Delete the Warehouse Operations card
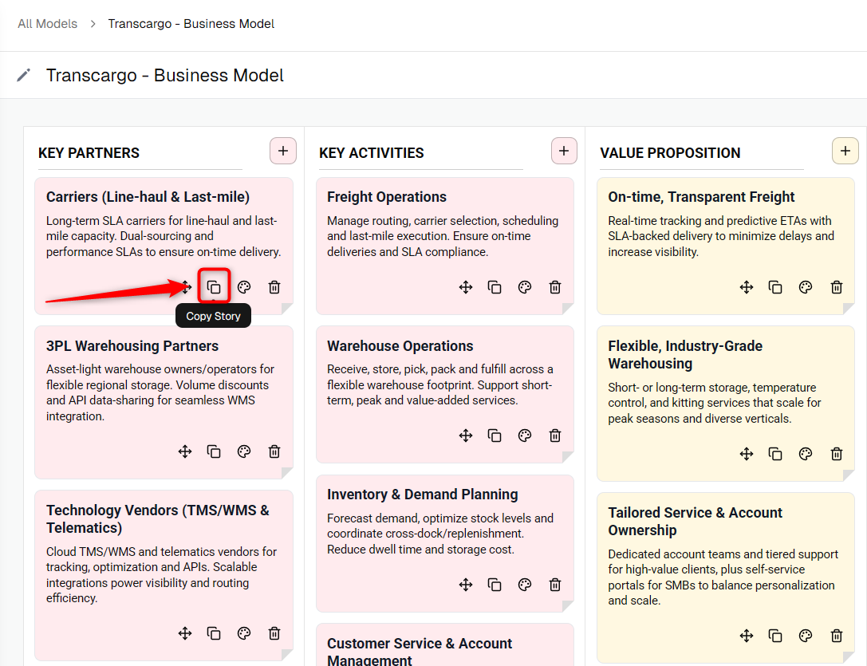The image size is (867, 666). tap(555, 435)
